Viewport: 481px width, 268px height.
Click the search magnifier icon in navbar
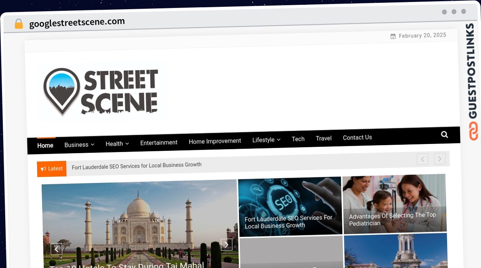pos(445,134)
